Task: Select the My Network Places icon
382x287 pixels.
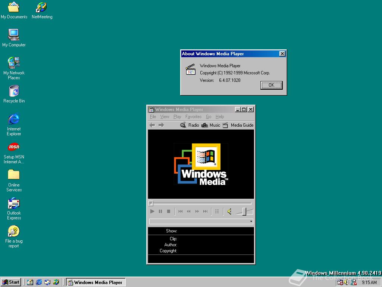Action: [14, 68]
